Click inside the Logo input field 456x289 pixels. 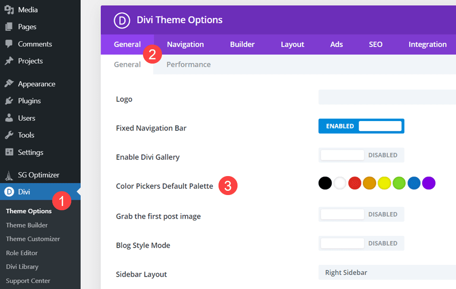387,97
